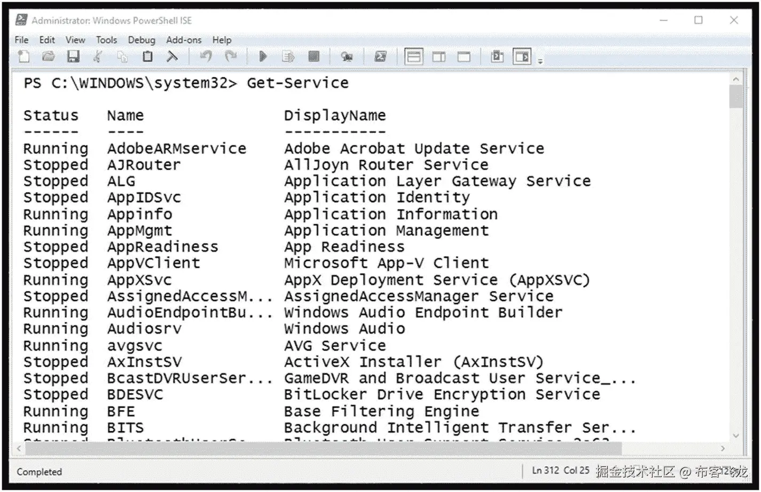The height and width of the screenshot is (492, 761).
Task: Undo the last action in the toolbar
Action: (206, 57)
